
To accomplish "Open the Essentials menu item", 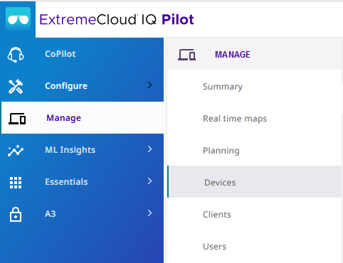I will pyautogui.click(x=82, y=182).
